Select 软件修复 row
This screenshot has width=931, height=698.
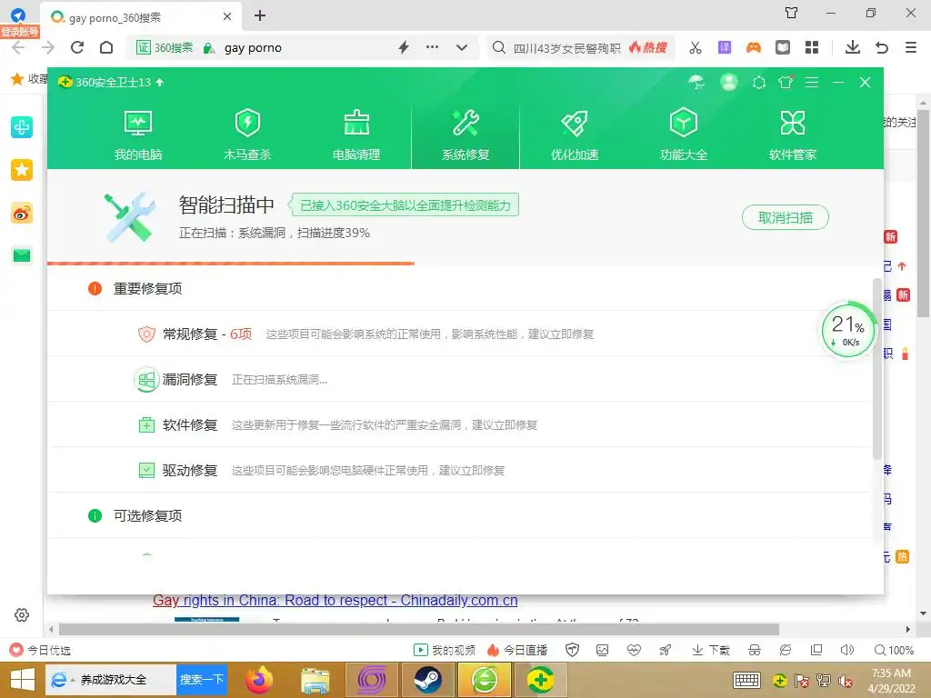pyautogui.click(x=459, y=425)
